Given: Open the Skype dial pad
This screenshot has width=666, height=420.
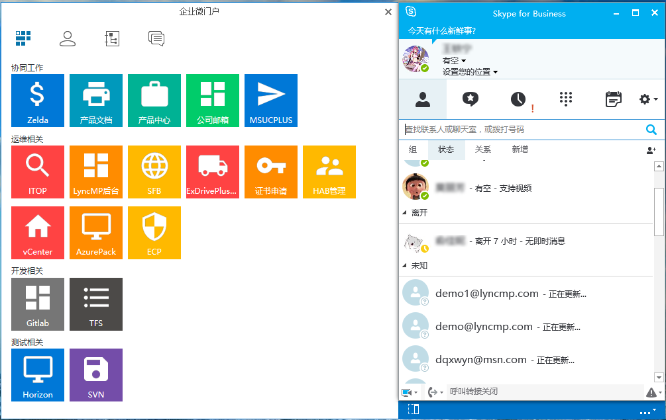Looking at the screenshot, I should coord(566,99).
